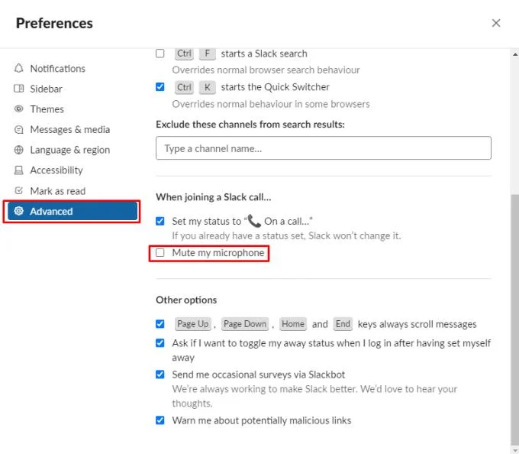Screen dimensions: 519x454
Task: Click the When joining a Slack call heading
Action: click(x=214, y=197)
